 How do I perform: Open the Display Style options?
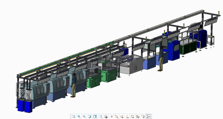tap(95, 117)
